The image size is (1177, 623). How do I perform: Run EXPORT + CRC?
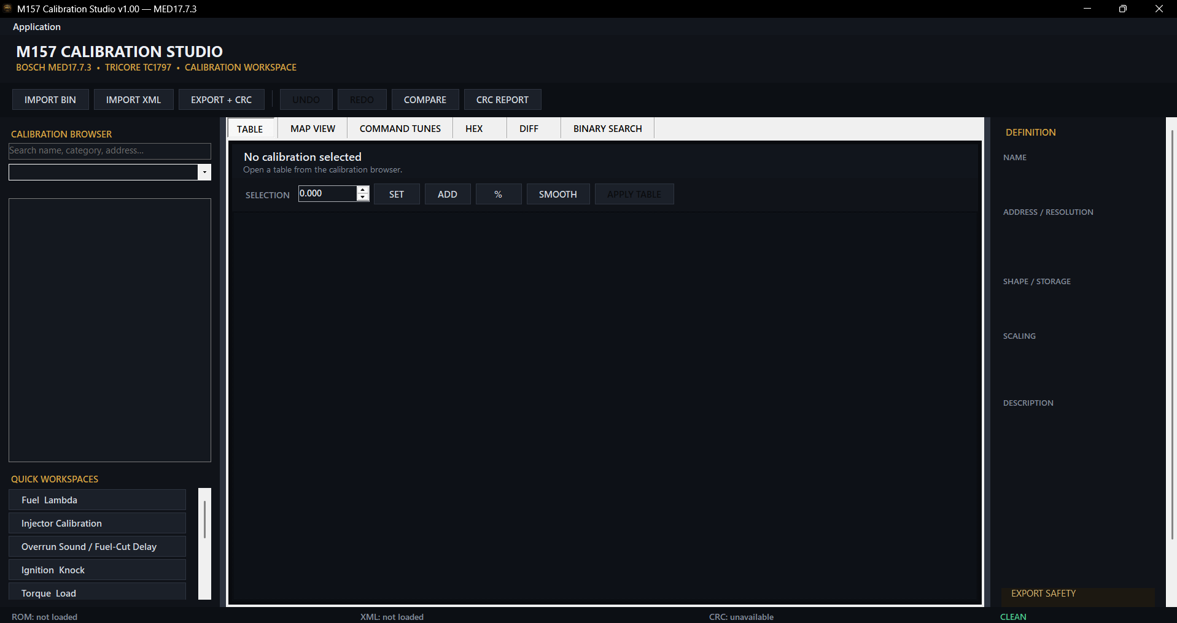221,99
